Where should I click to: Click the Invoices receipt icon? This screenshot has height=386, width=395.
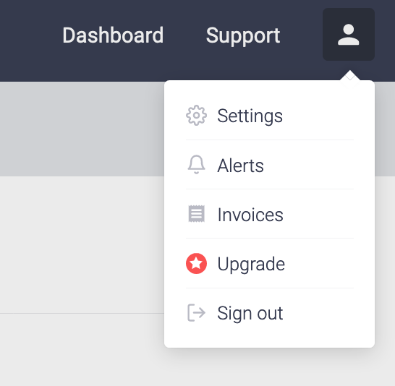tap(197, 214)
